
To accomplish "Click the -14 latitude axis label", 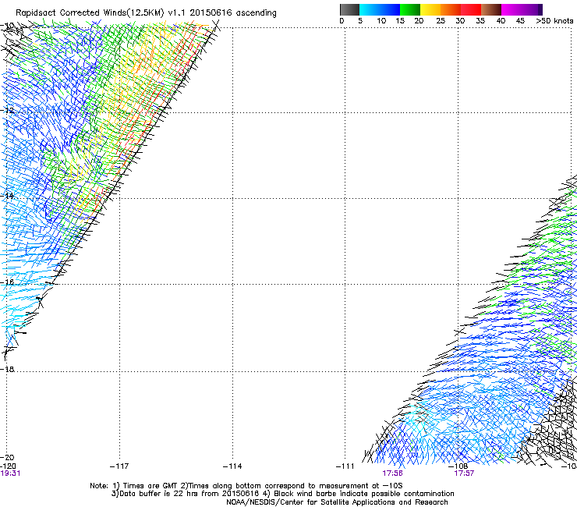I will (8, 196).
